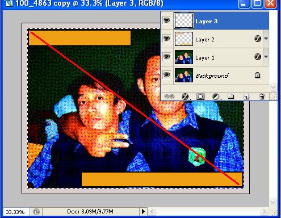Viewport: 281px width, 218px height.
Task: Open the add layer style menu
Action: click(x=186, y=97)
